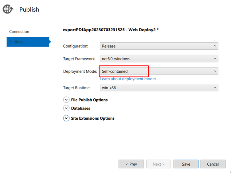Click the Configuration dropdown arrow
231x173 pixels.
click(x=215, y=46)
